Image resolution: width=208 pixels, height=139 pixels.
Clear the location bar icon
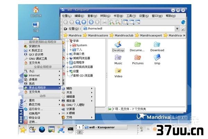click(66, 29)
